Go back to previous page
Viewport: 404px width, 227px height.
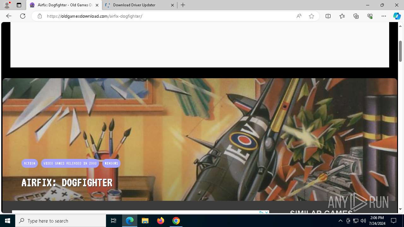pos(9,16)
